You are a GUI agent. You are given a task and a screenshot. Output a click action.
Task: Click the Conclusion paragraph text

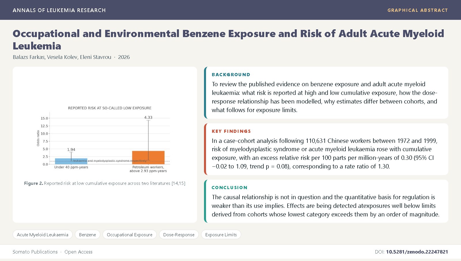click(326, 206)
